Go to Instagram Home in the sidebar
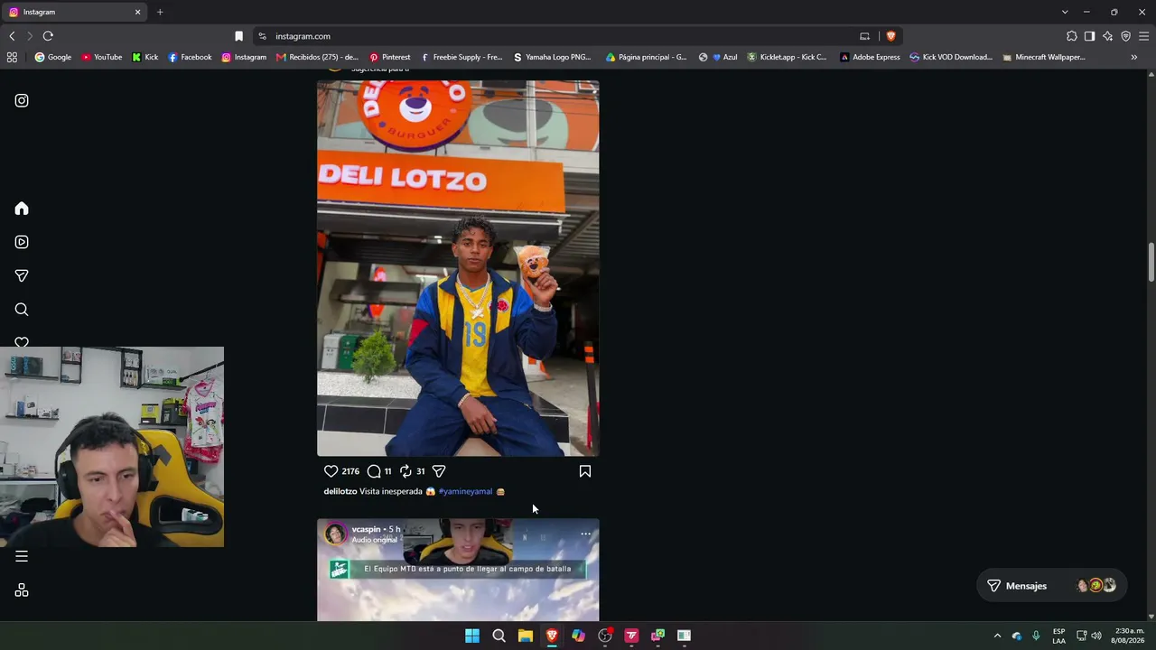This screenshot has height=650, width=1156. [22, 209]
